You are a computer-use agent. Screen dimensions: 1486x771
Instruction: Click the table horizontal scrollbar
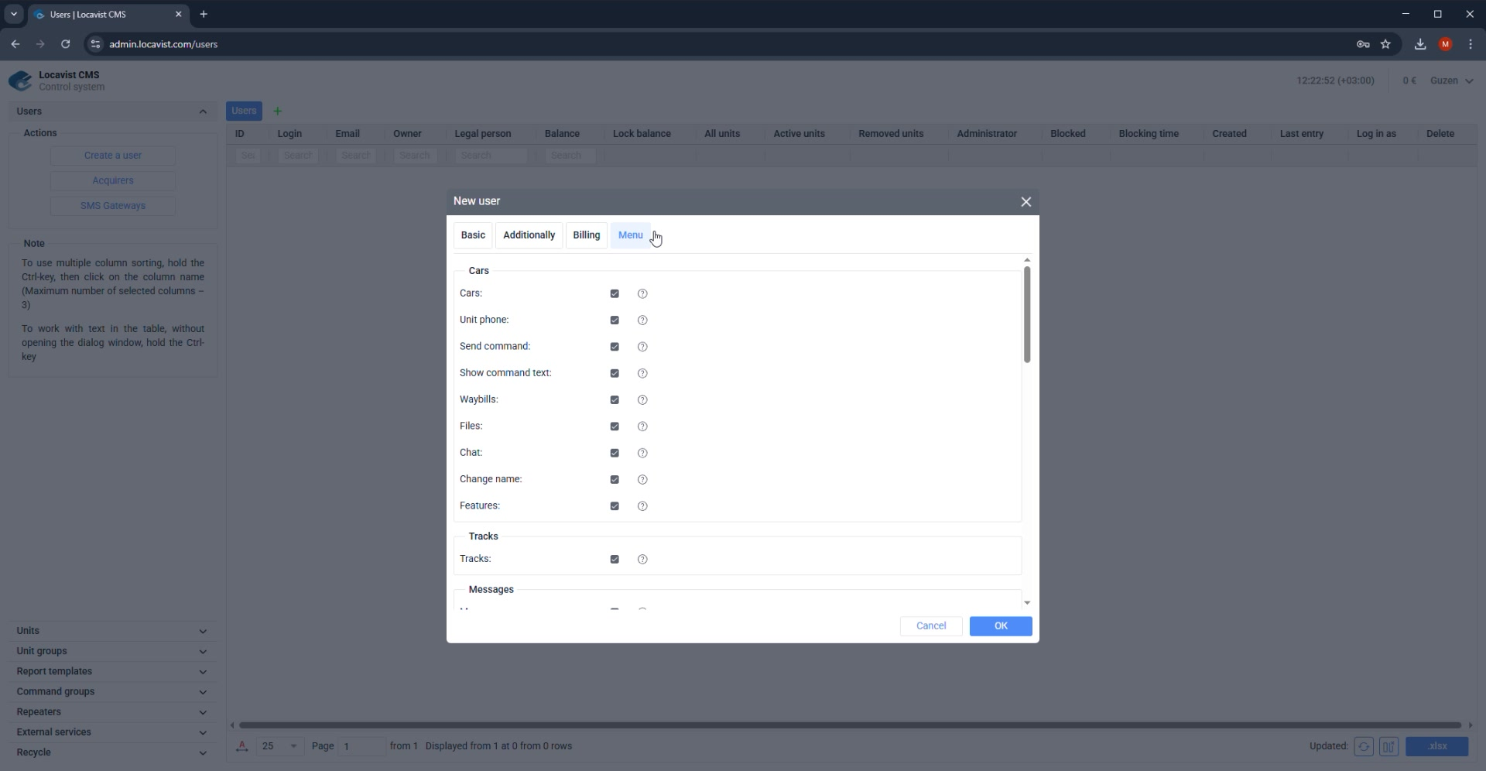850,726
